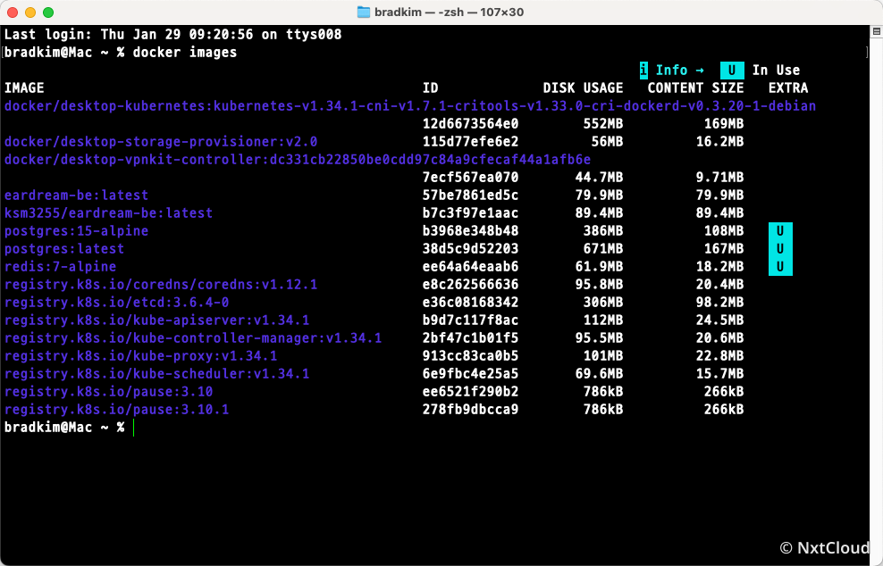Viewport: 883px width, 566px height.
Task: Click the U badge on postgres:latest row
Action: (x=780, y=249)
